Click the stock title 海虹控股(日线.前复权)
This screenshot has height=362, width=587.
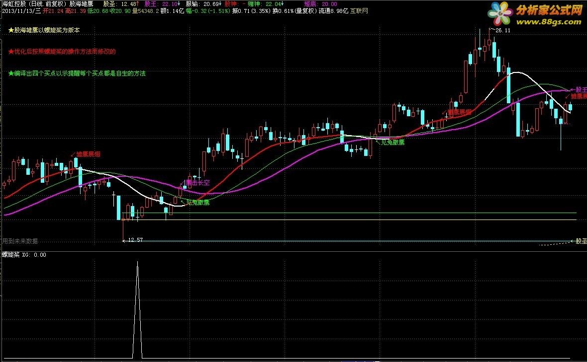click(x=34, y=4)
